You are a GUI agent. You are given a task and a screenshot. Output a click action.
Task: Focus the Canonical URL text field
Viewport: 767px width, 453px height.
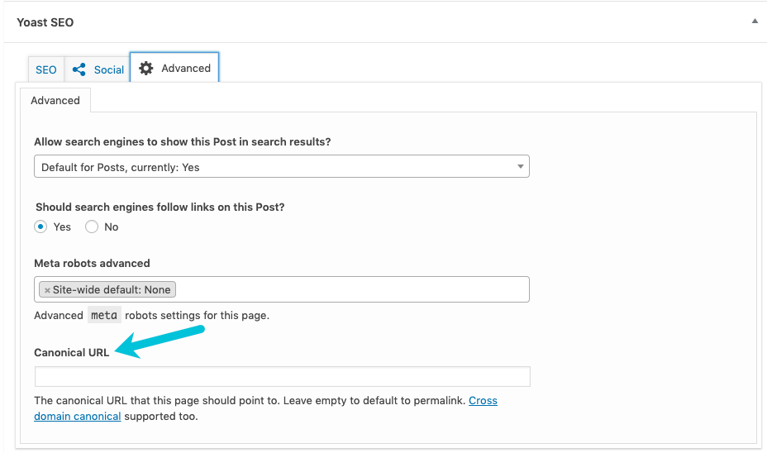(x=282, y=377)
